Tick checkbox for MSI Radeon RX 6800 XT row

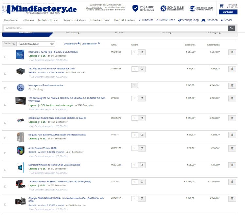coord(5,187)
